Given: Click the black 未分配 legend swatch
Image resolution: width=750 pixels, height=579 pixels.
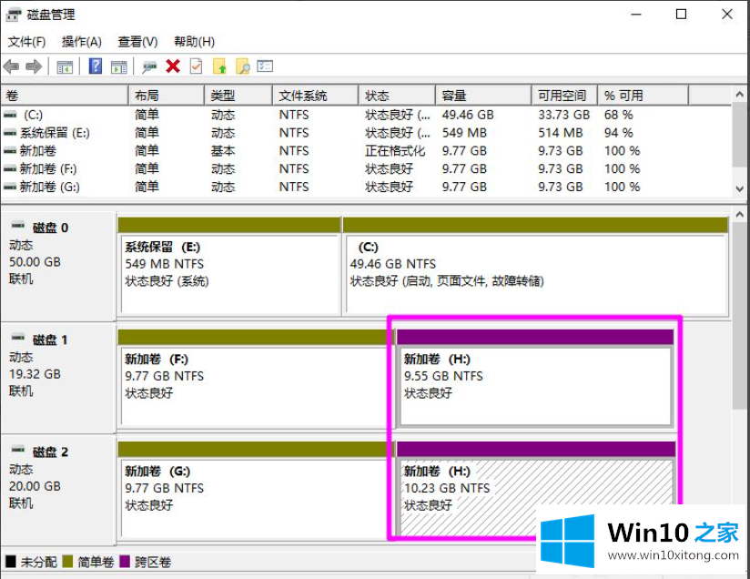Looking at the screenshot, I should click(x=11, y=562).
